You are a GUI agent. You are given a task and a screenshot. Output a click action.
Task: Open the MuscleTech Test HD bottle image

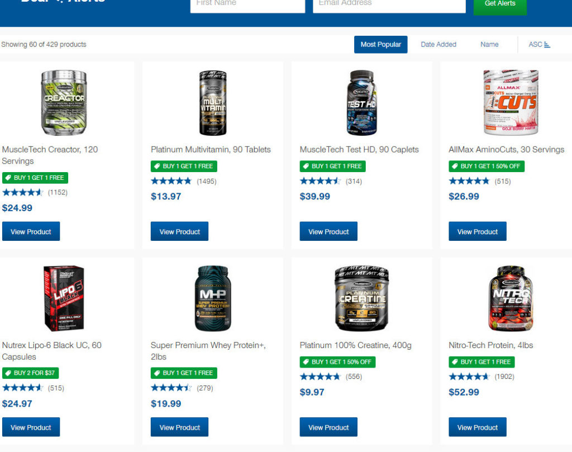pos(361,102)
